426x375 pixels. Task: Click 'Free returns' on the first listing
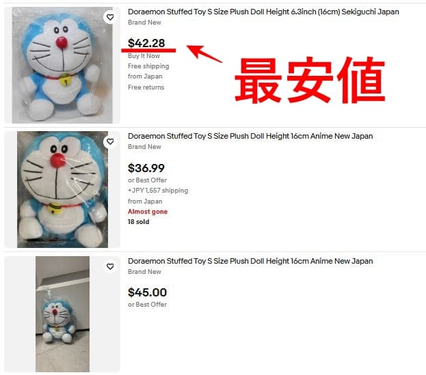[146, 87]
